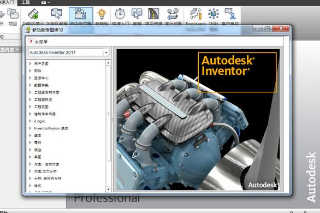Viewport: 320px width, 213px height.
Task: Click the Engineers ribbon icon
Action: point(196,14)
